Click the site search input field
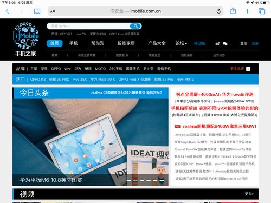Viewport: 271px width, 203px height. pos(88,26)
